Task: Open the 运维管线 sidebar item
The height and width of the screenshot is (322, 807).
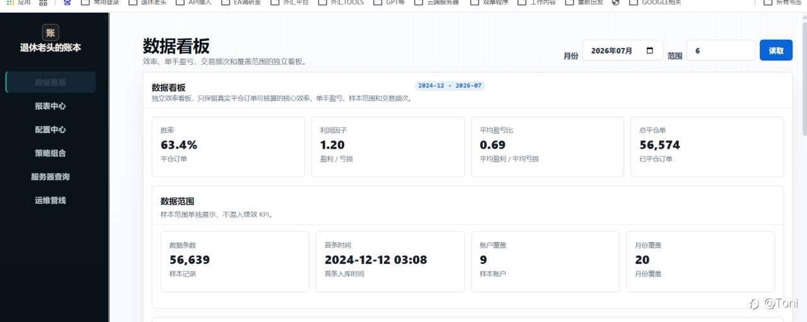Action: tap(50, 200)
